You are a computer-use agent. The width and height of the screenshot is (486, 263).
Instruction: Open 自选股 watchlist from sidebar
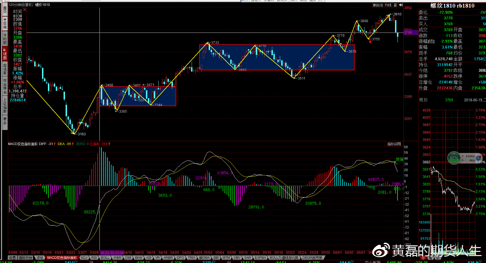pyautogui.click(x=5, y=69)
